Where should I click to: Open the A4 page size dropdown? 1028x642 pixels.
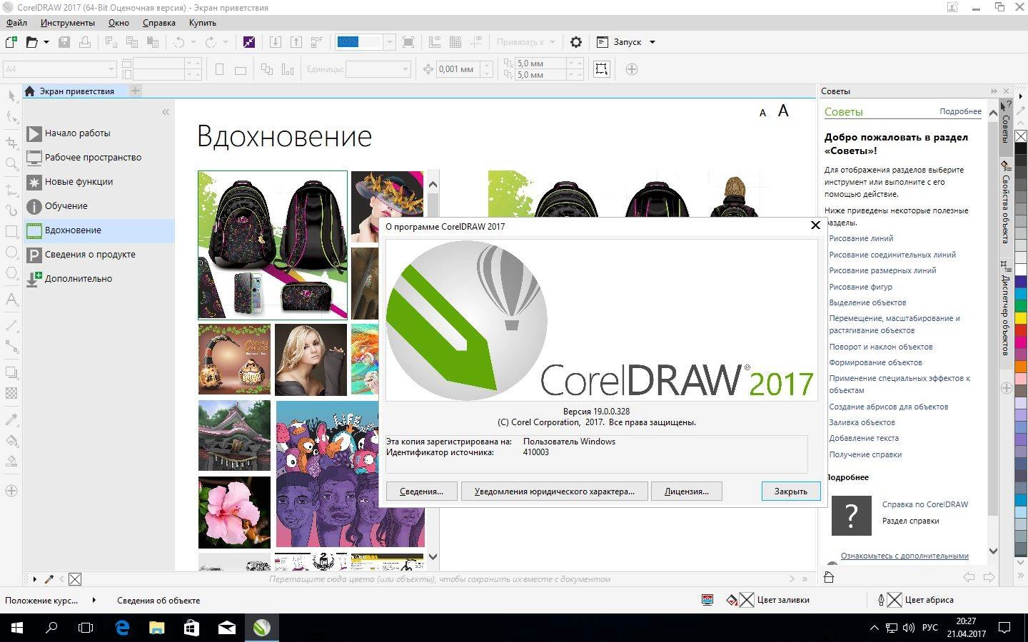pyautogui.click(x=111, y=69)
